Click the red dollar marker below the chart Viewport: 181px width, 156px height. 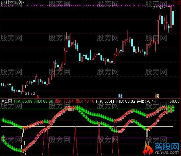[x=38, y=96]
